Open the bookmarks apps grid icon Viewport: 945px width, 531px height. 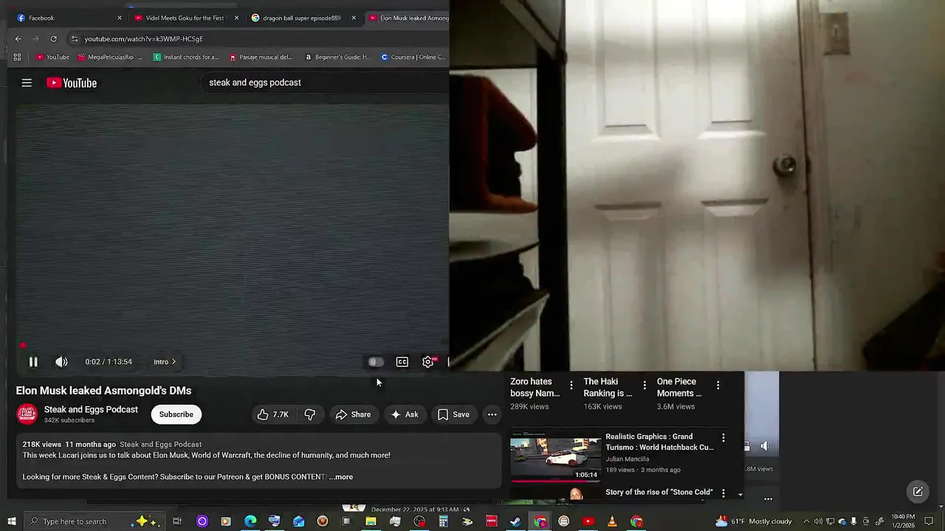tap(17, 57)
